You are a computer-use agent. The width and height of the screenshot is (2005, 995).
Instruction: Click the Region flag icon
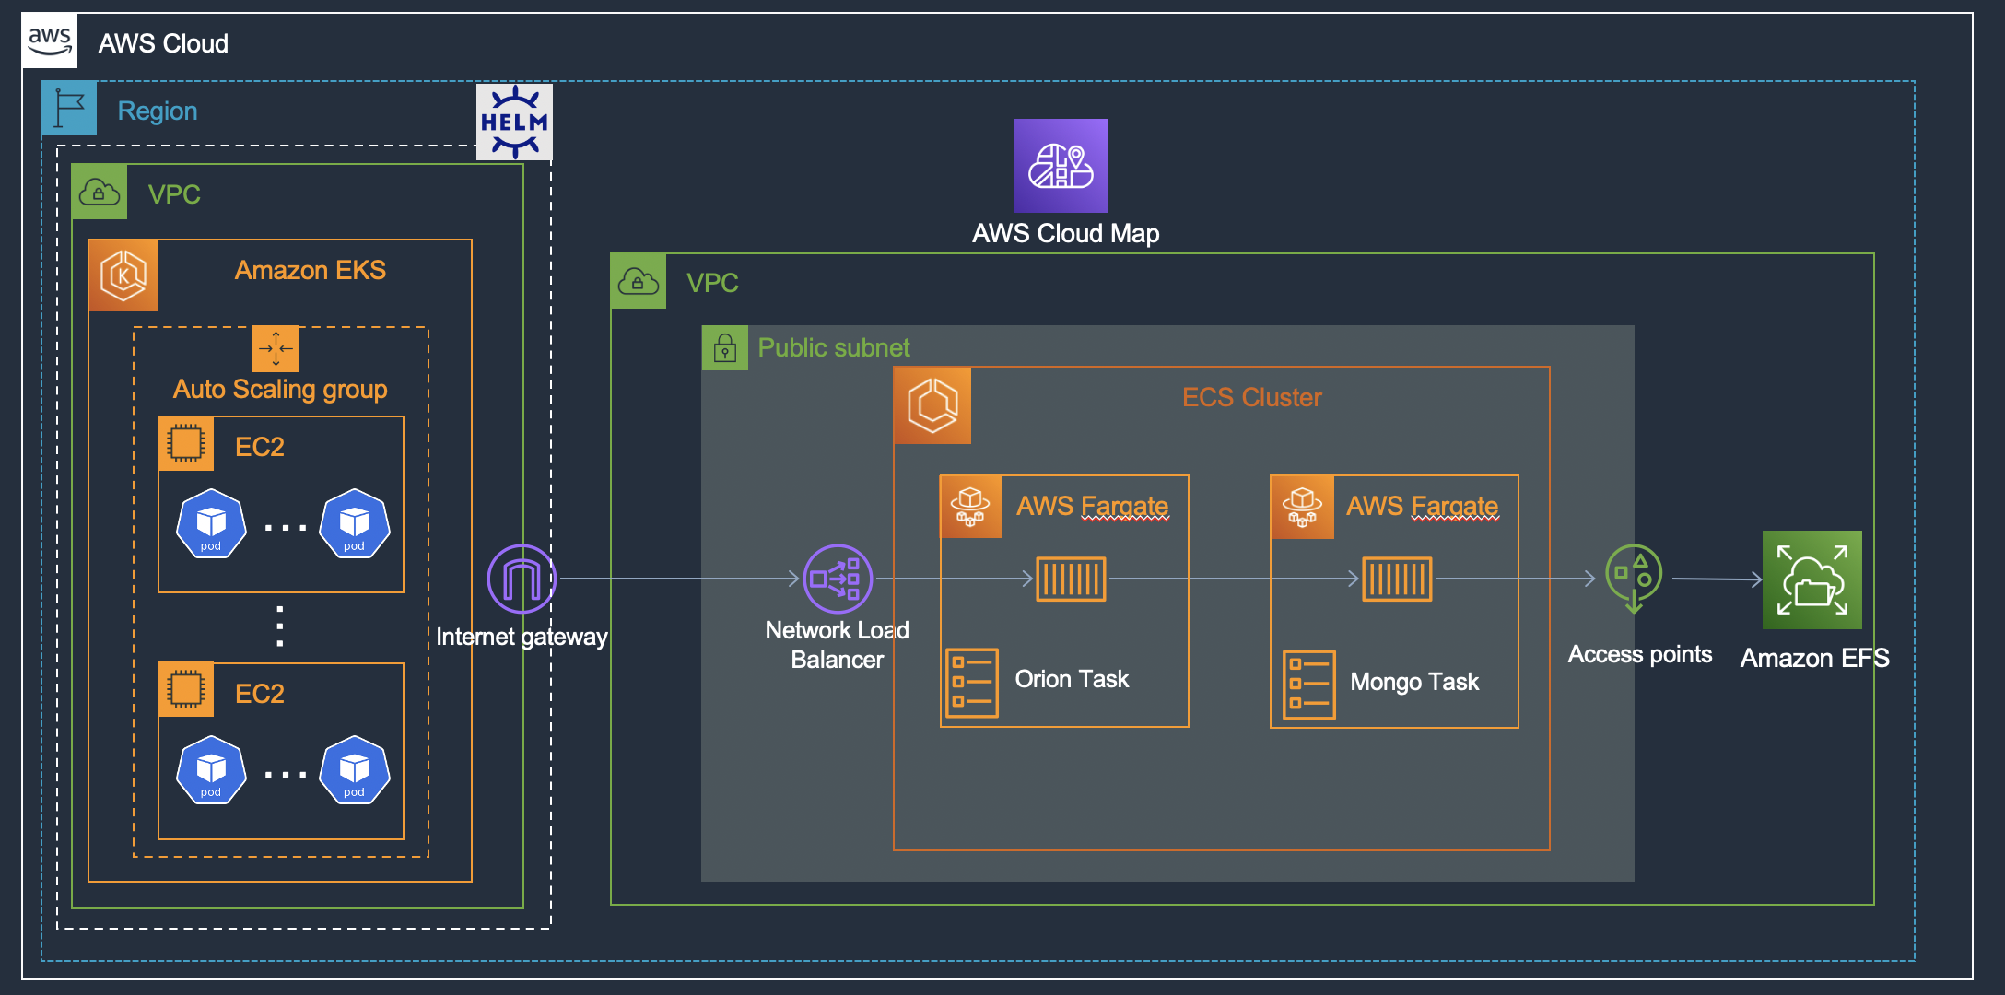(69, 109)
